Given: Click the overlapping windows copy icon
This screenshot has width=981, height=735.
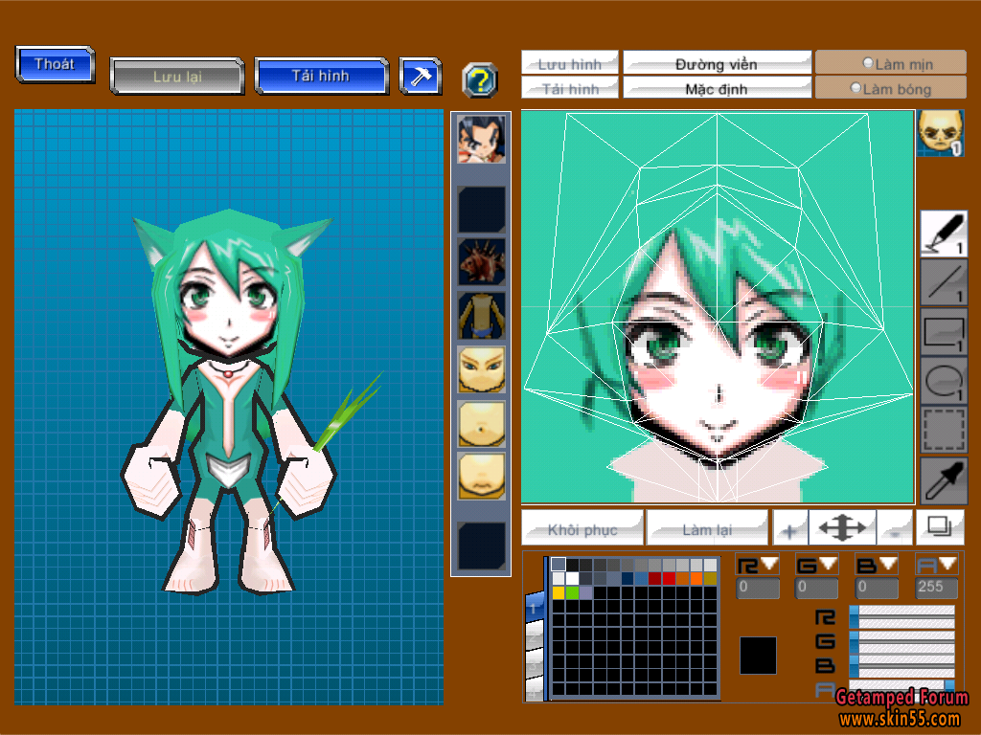Looking at the screenshot, I should tap(939, 527).
